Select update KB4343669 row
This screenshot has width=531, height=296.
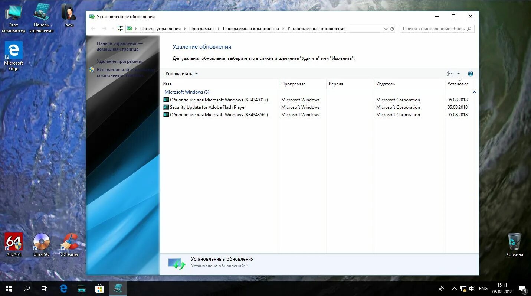point(317,115)
